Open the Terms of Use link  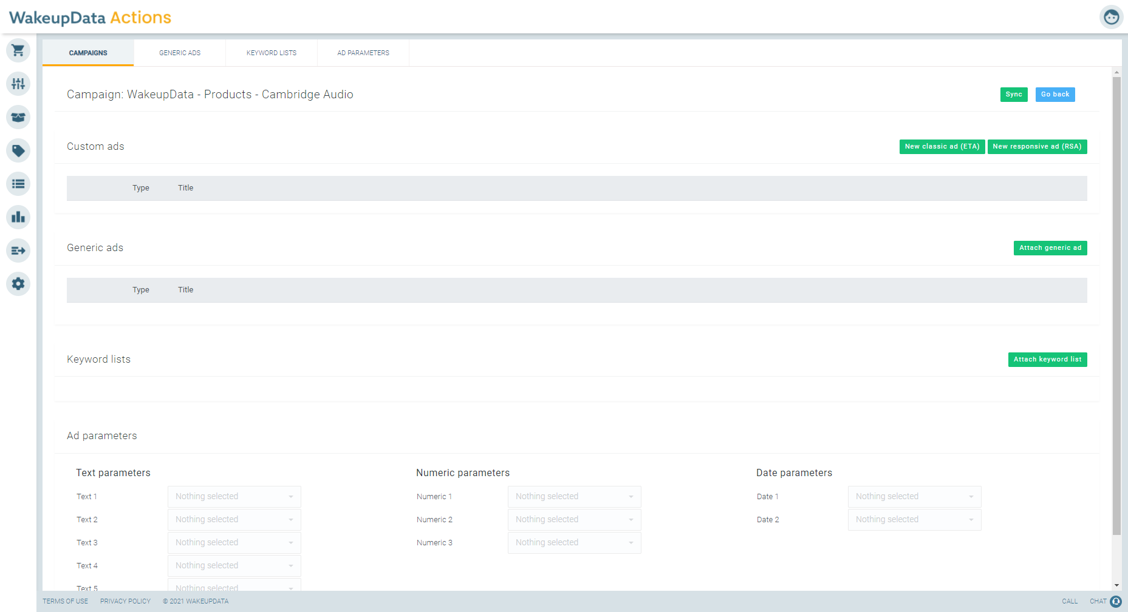65,602
